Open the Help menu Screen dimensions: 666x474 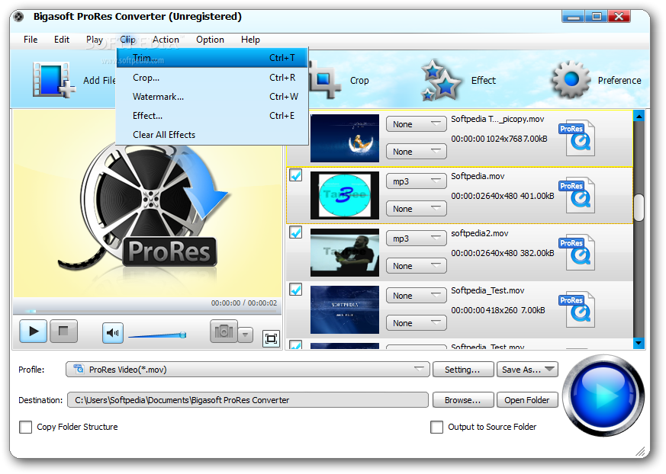coord(250,40)
